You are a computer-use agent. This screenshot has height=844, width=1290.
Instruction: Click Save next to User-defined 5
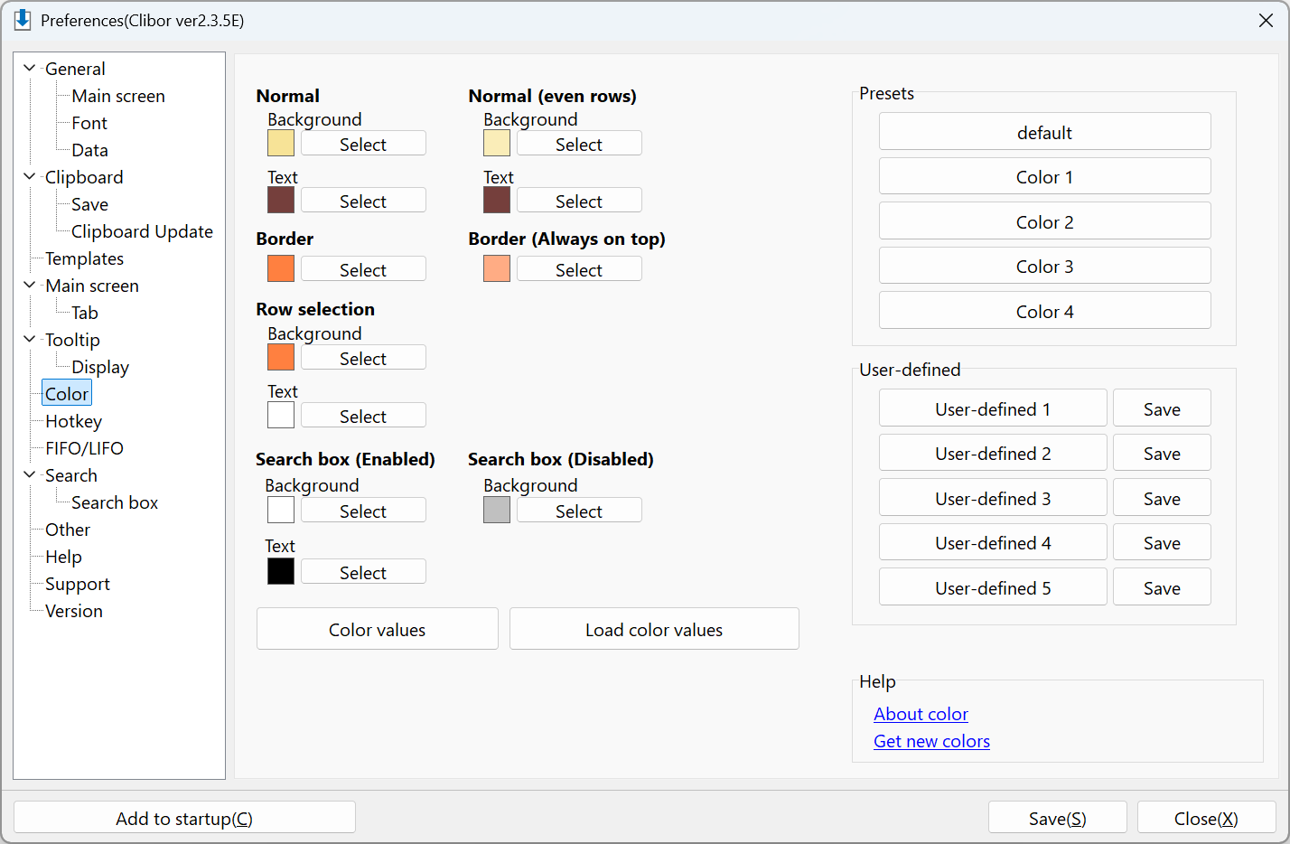pyautogui.click(x=1162, y=587)
